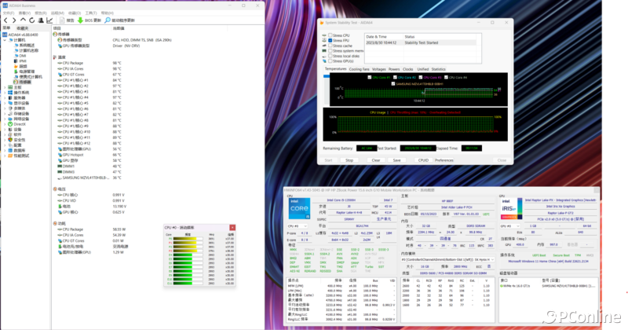Open the 工具(T) menu in AIDA64
This screenshot has height=330, width=628.
tap(91, 13)
